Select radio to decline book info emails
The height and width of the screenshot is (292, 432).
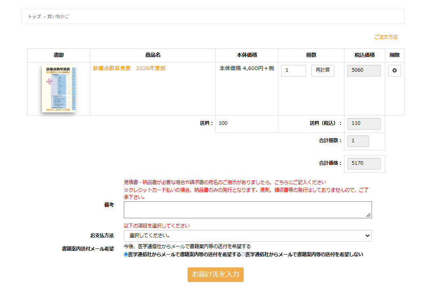[243, 254]
